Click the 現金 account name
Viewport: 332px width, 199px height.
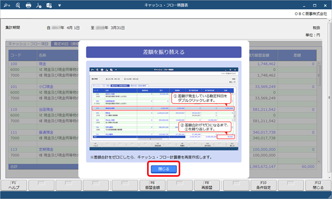(42, 64)
